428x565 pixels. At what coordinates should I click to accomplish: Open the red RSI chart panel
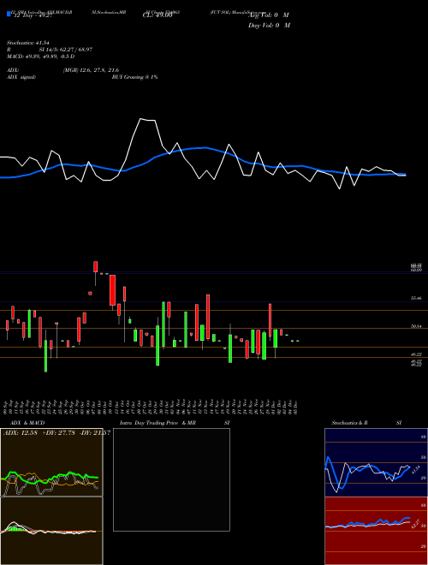coord(376,531)
